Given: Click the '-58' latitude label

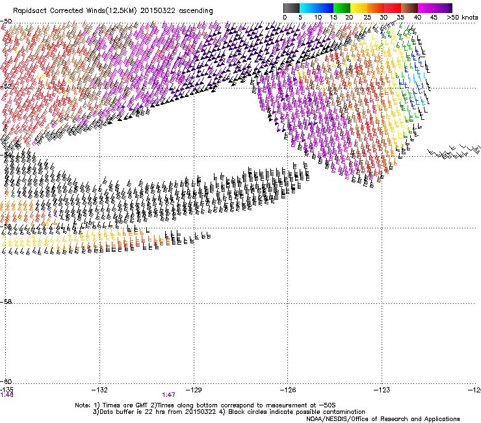Looking at the screenshot, I should pos(6,302).
